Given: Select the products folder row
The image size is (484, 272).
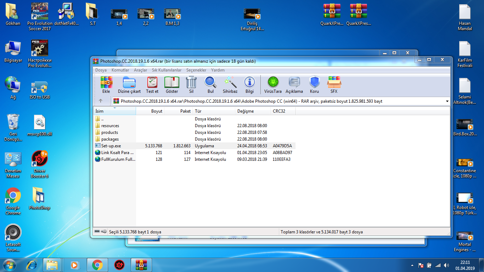Looking at the screenshot, I should click(x=195, y=132).
